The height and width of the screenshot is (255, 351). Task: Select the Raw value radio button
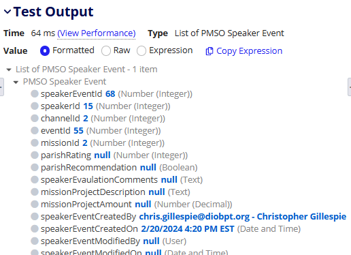(106, 50)
